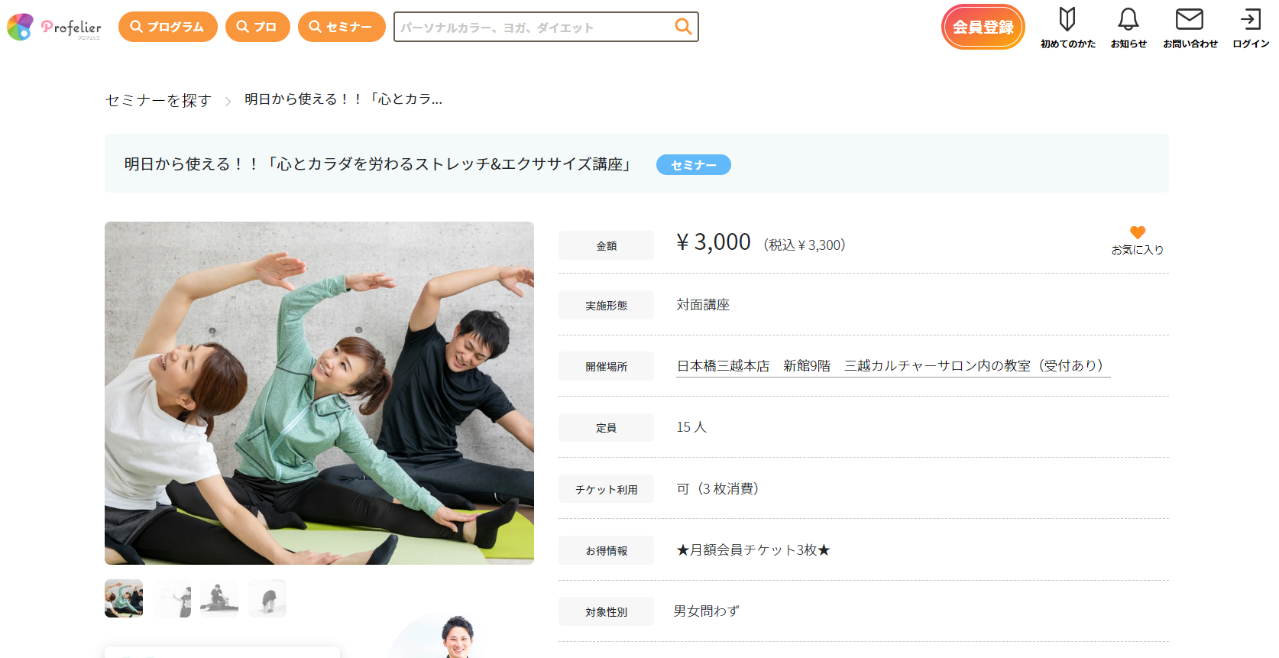This screenshot has height=658, width=1279.
Task: Click the 開催場所 label
Action: pyautogui.click(x=606, y=366)
